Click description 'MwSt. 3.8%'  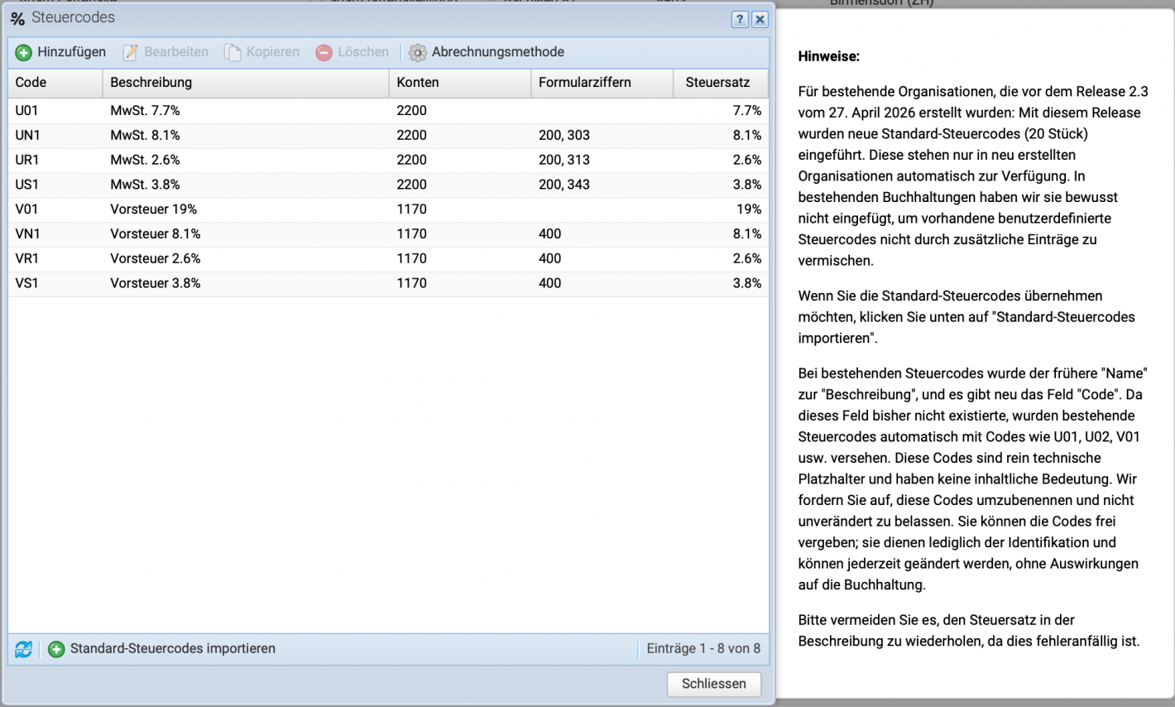(x=145, y=185)
